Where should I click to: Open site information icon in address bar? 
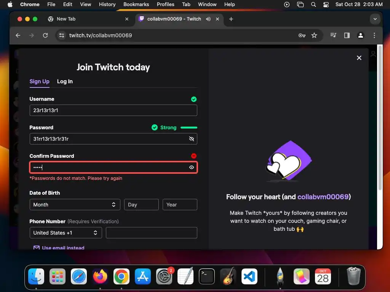coord(61,35)
